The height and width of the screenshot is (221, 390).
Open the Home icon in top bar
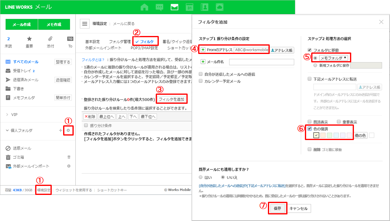click(144, 7)
